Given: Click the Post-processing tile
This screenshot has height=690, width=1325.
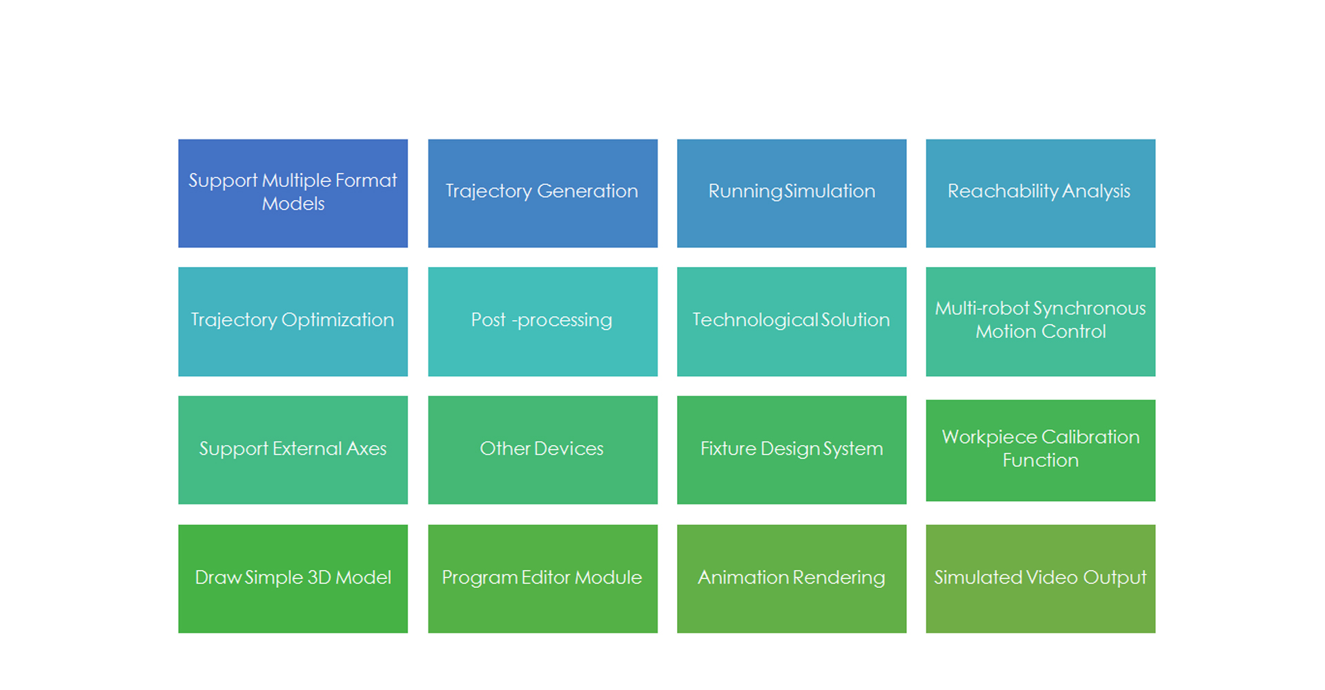Looking at the screenshot, I should [542, 322].
